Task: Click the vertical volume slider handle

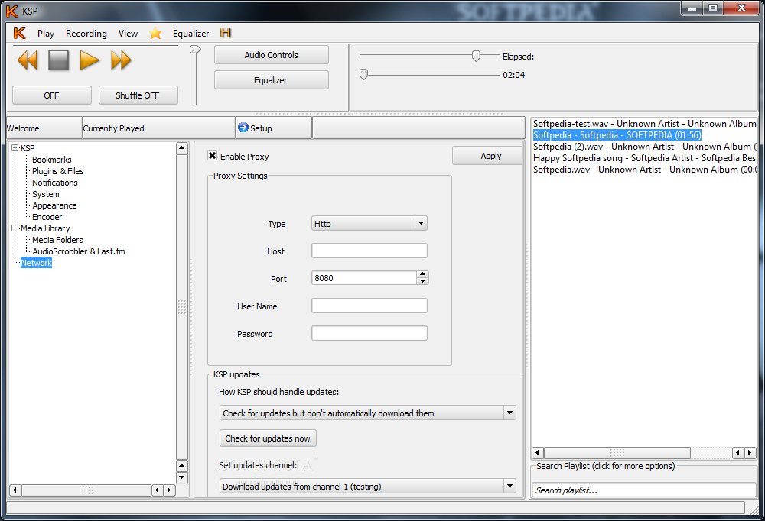Action: pos(195,49)
